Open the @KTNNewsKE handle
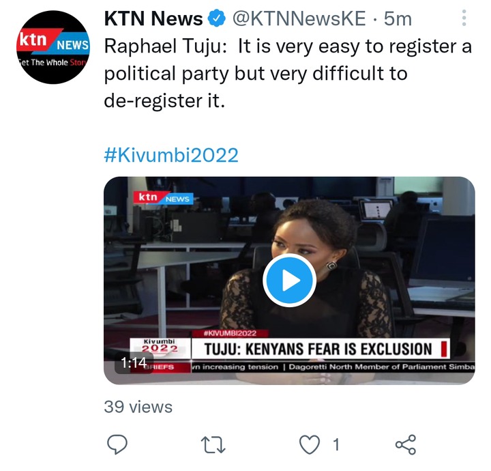Image resolution: width=491 pixels, height=471 pixels. tap(299, 18)
